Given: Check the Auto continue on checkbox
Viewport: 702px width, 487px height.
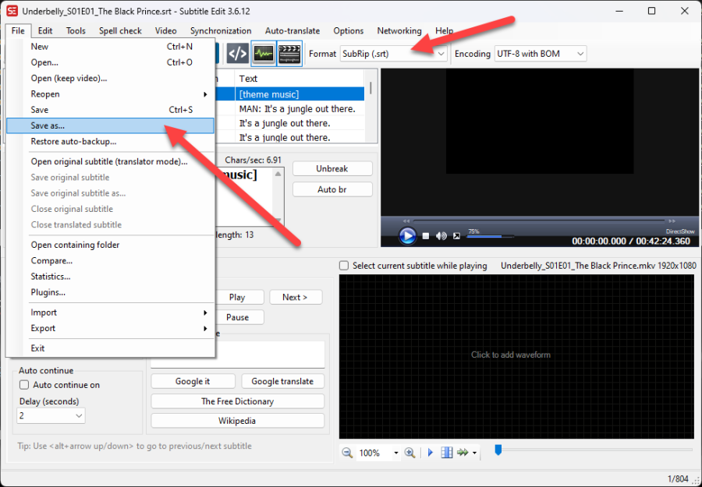Looking at the screenshot, I should tap(24, 385).
